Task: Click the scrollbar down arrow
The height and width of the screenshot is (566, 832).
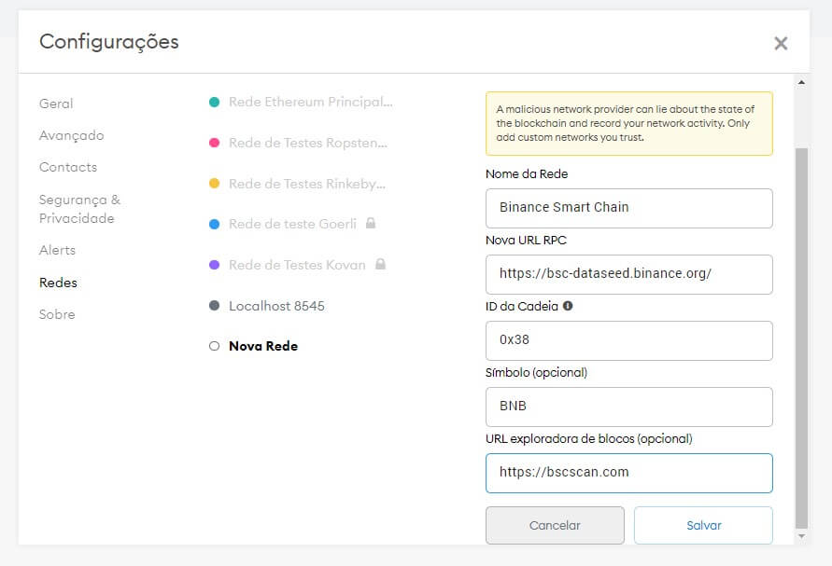Action: [801, 536]
